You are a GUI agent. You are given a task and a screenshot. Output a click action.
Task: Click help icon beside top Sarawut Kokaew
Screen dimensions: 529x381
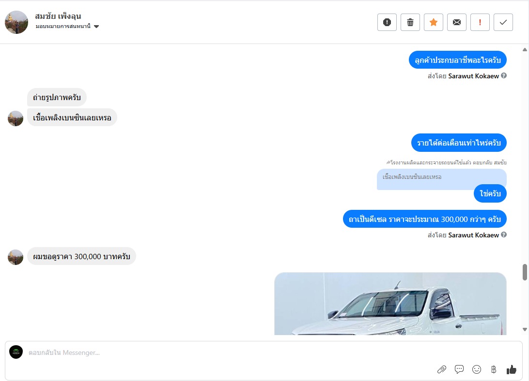[x=504, y=76]
